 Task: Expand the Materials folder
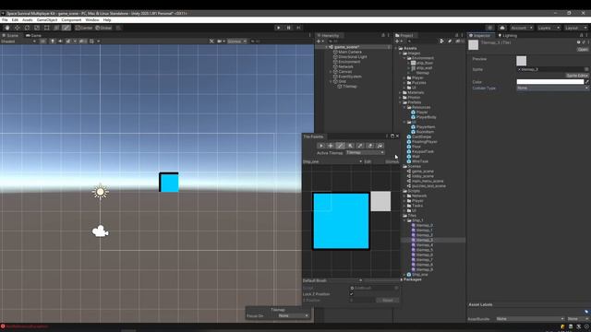(401, 92)
